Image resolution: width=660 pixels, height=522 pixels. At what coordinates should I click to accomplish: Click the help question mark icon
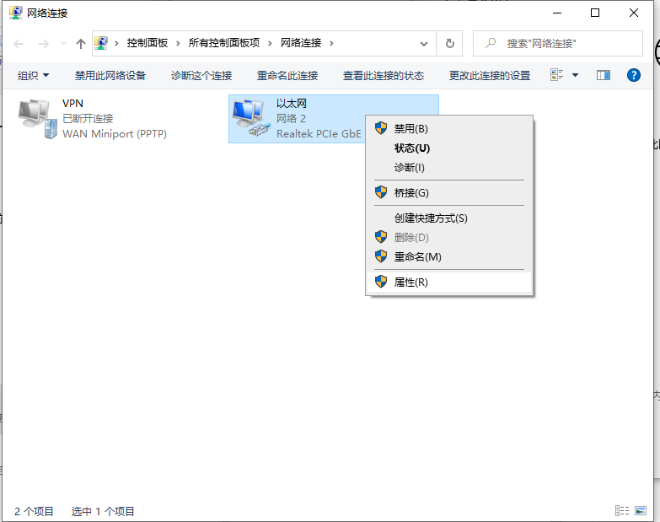634,75
